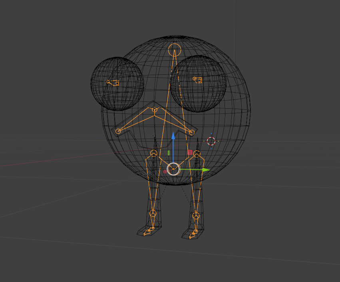Click the red X-axis gizmo dot handle
Image resolution: width=340 pixels, height=282 pixels.
pyautogui.click(x=165, y=172)
